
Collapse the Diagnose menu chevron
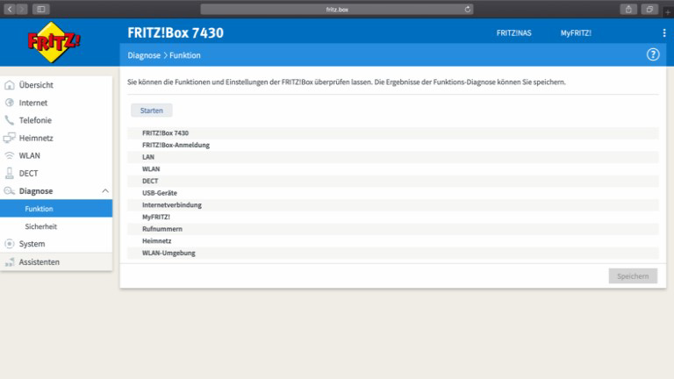point(105,191)
